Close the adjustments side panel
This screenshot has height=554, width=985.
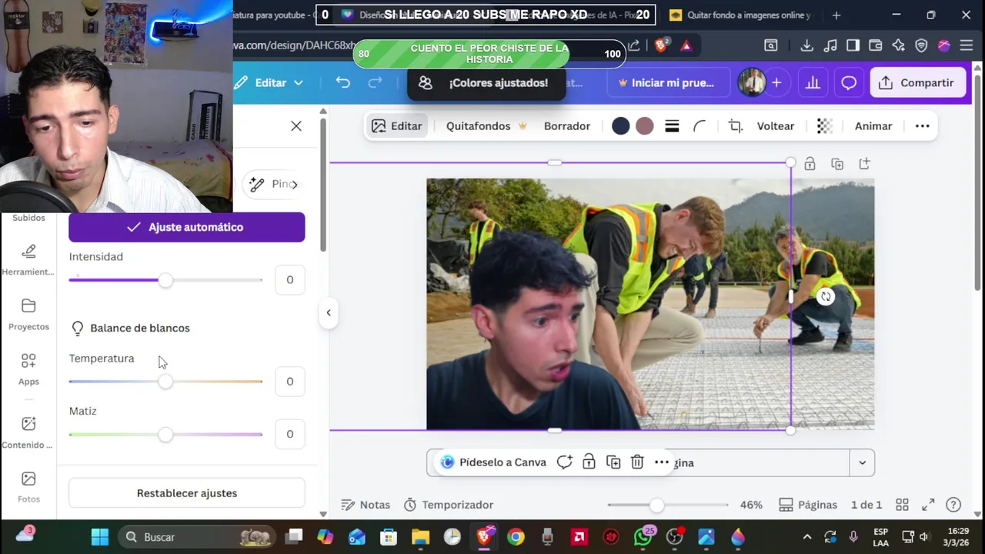coord(296,126)
